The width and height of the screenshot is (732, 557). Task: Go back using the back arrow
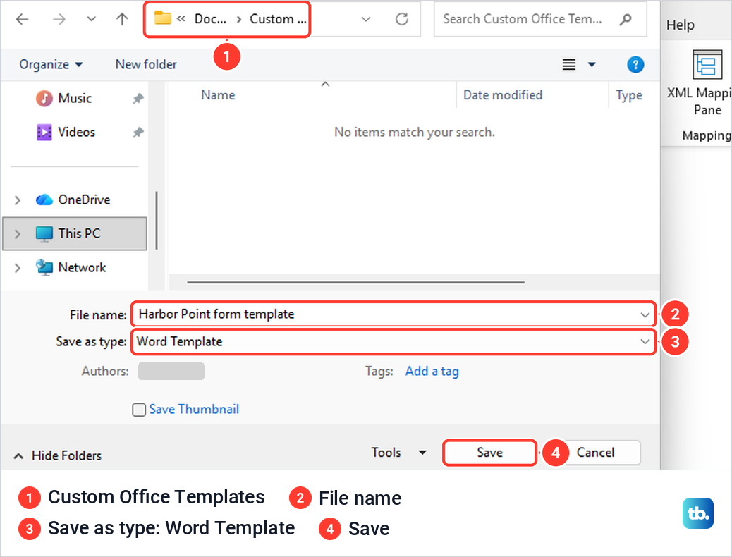(x=22, y=19)
